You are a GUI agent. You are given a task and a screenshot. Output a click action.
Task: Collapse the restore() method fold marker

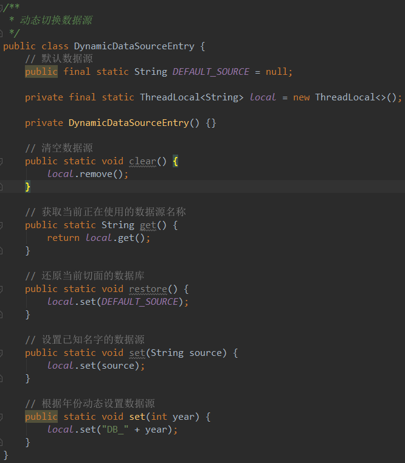(1, 289)
